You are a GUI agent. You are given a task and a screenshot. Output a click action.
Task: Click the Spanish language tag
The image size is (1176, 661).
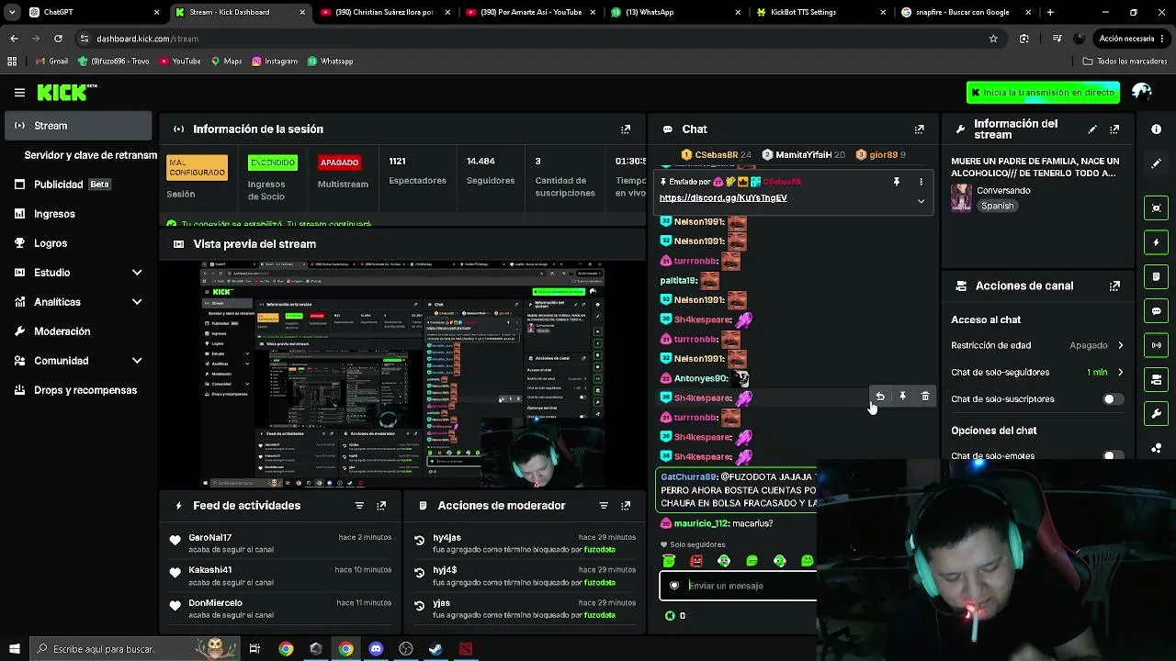pyautogui.click(x=997, y=206)
